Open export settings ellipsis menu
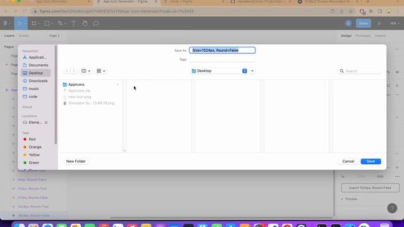Viewport: 404px width, 227px height. (397, 177)
